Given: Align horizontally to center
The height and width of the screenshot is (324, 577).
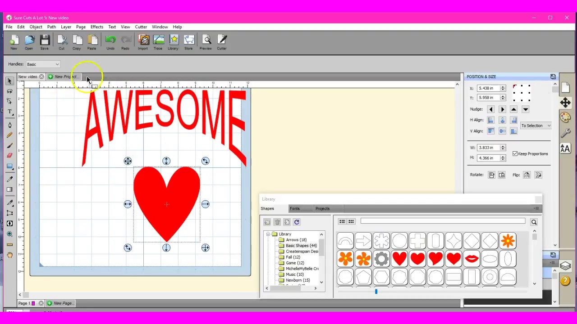Looking at the screenshot, I should (502, 120).
